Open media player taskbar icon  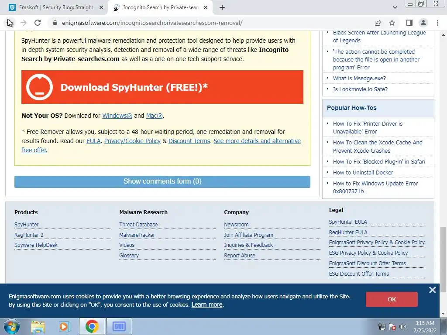[x=65, y=326]
